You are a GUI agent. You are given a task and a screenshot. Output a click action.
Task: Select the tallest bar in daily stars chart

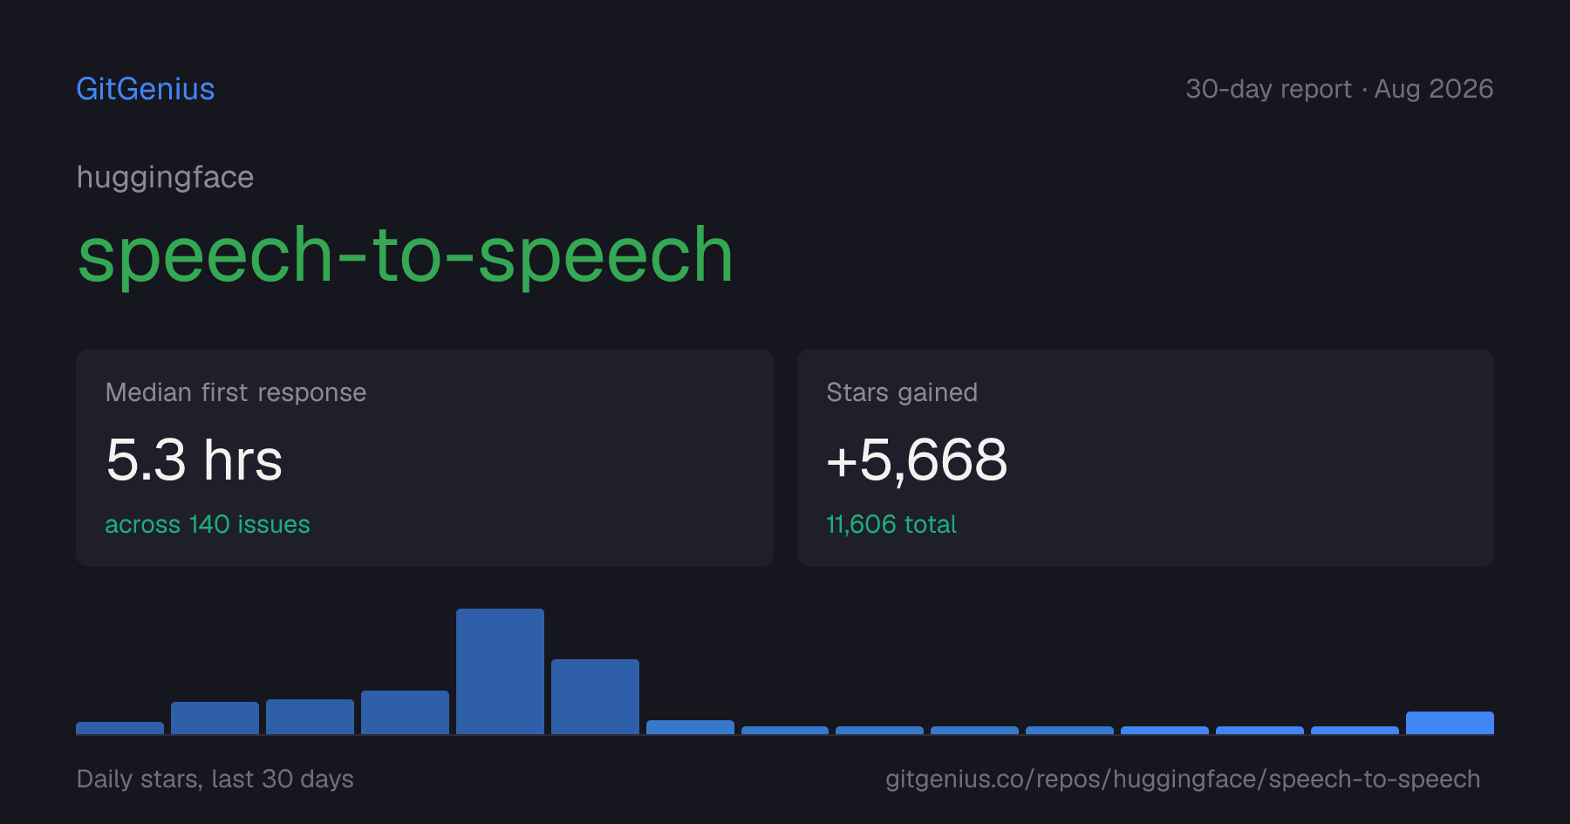500,671
